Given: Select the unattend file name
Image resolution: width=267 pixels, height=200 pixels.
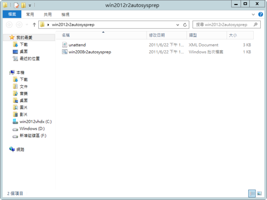Looking at the screenshot, I should pyautogui.click(x=77, y=45).
